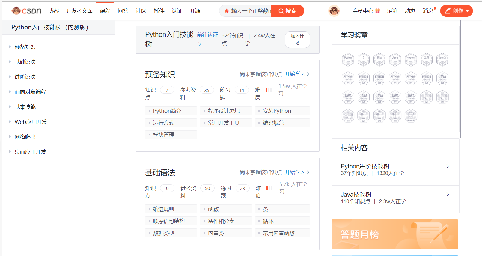Click the 加入计划 button
482x256 pixels.
pos(297,40)
